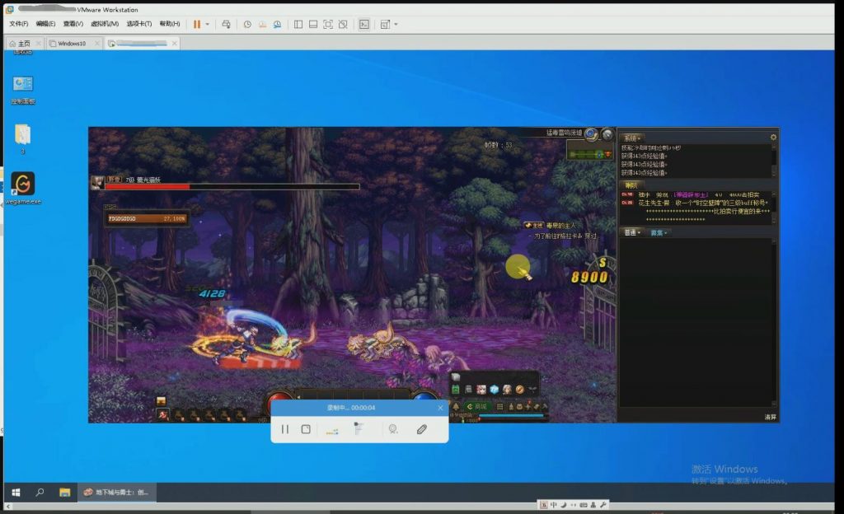Open the game chat settings gear icon
844x514 pixels.
(x=773, y=137)
